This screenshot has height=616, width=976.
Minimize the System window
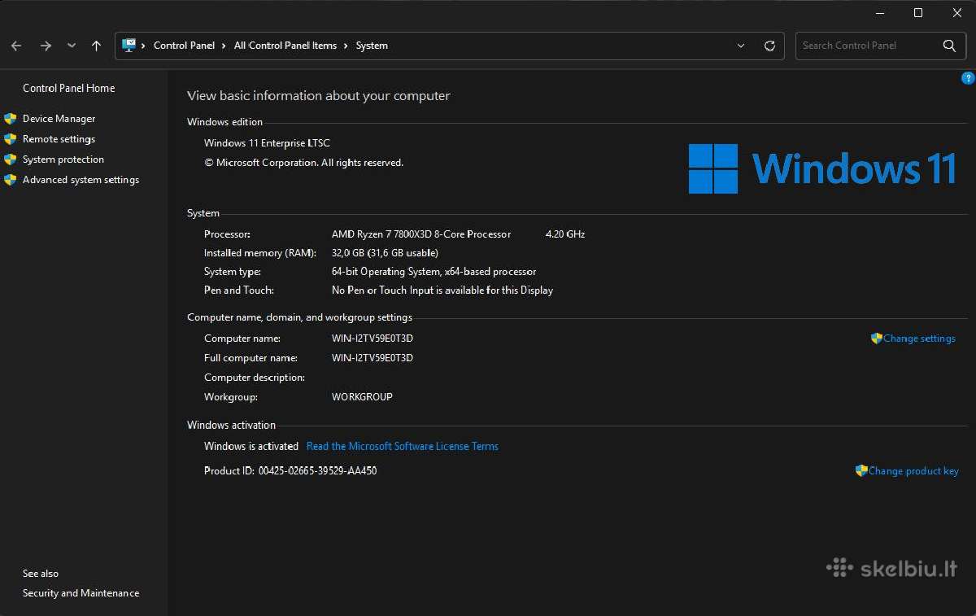click(879, 12)
